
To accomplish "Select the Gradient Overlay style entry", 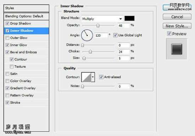I will pyautogui.click(x=23, y=88).
